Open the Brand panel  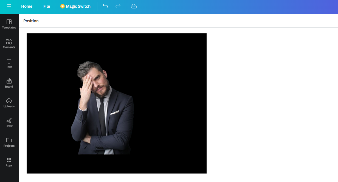pos(9,83)
